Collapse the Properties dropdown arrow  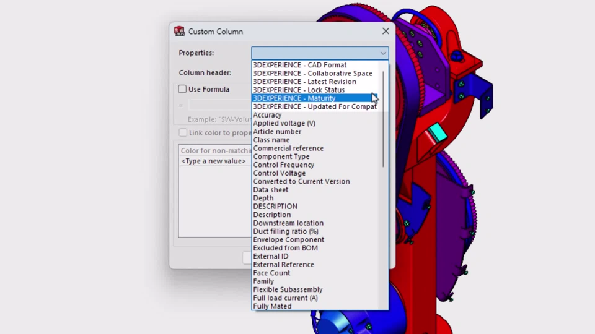(x=383, y=53)
